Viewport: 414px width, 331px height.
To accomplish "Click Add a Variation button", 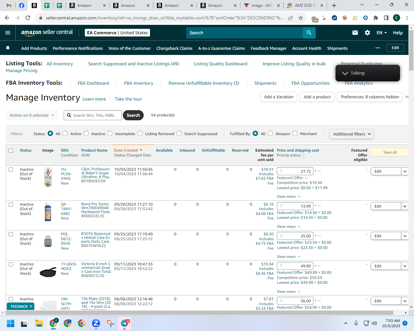I will coord(279,97).
